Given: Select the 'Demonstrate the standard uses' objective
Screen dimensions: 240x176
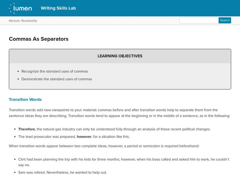Looking at the screenshot, I should click(x=57, y=79).
